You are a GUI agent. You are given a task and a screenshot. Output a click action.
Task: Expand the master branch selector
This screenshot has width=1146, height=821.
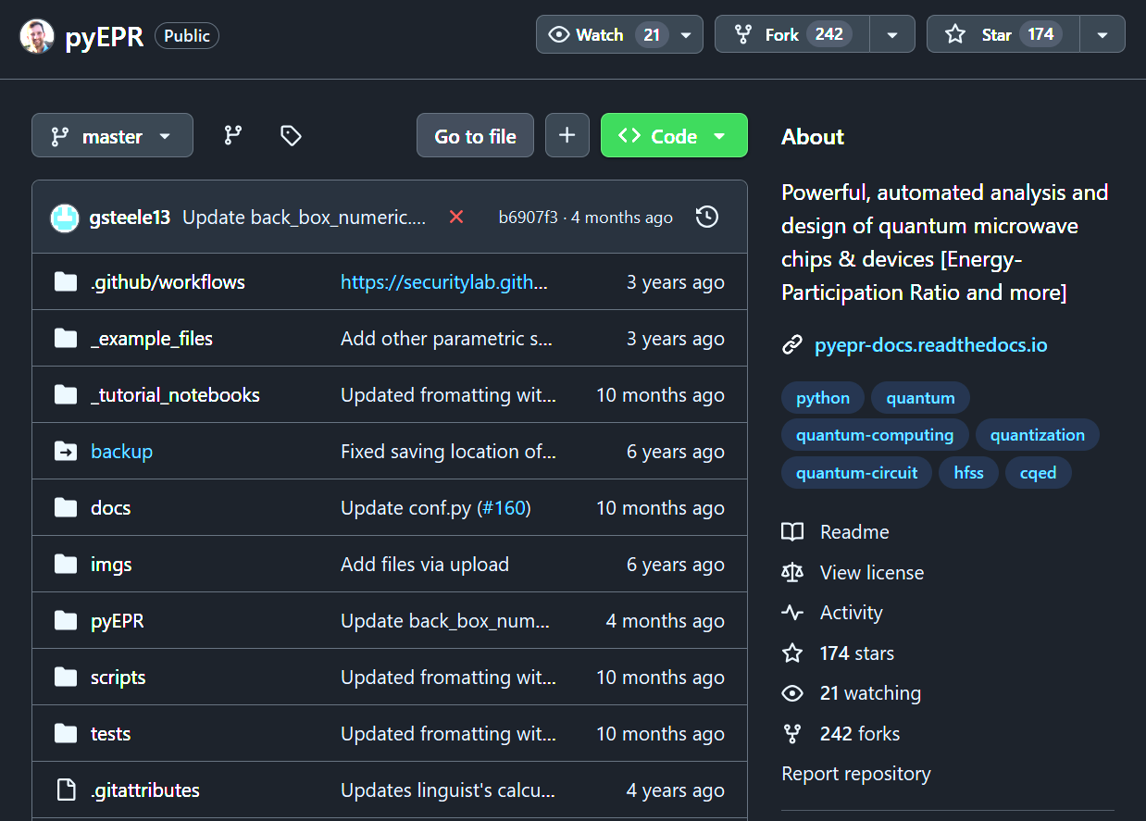pos(112,135)
